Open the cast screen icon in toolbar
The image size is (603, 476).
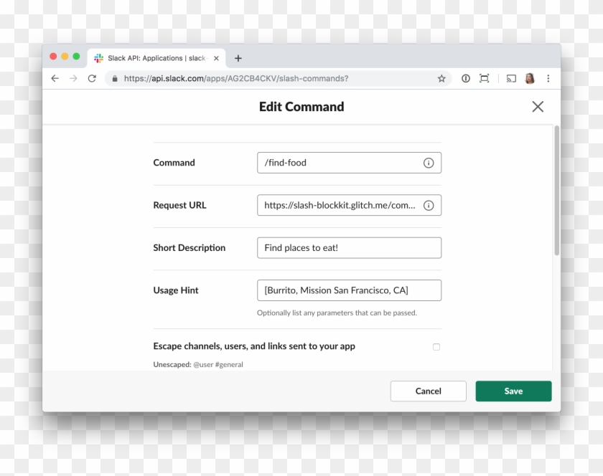coord(511,79)
